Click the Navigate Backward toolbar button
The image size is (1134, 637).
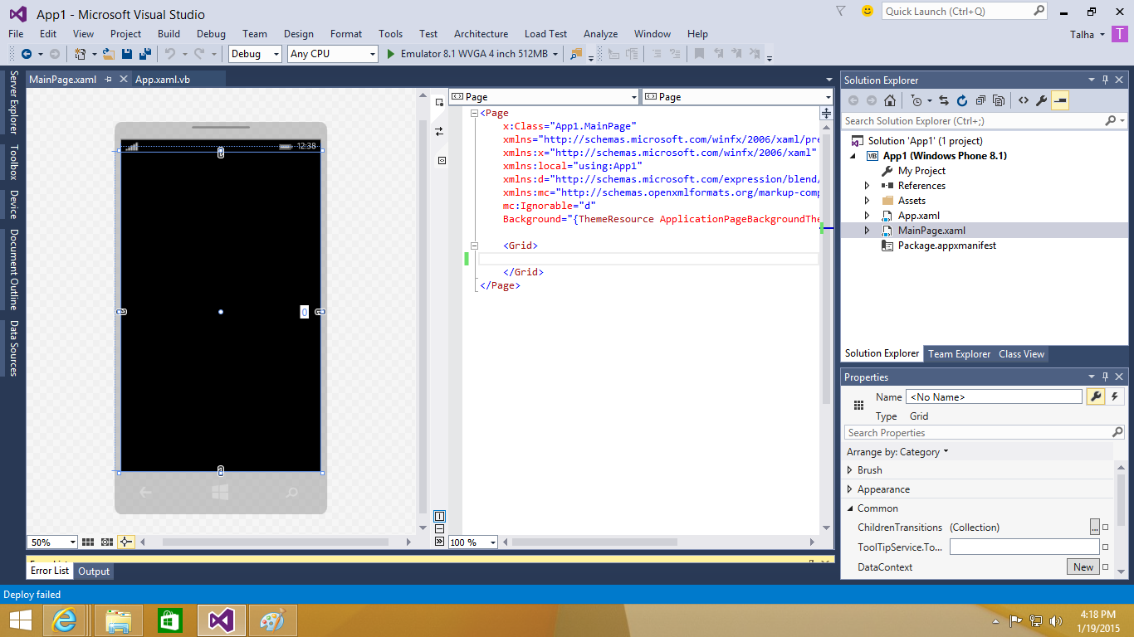click(27, 54)
